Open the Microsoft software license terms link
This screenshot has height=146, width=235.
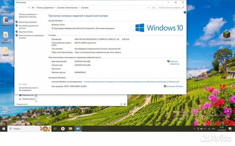(131, 81)
